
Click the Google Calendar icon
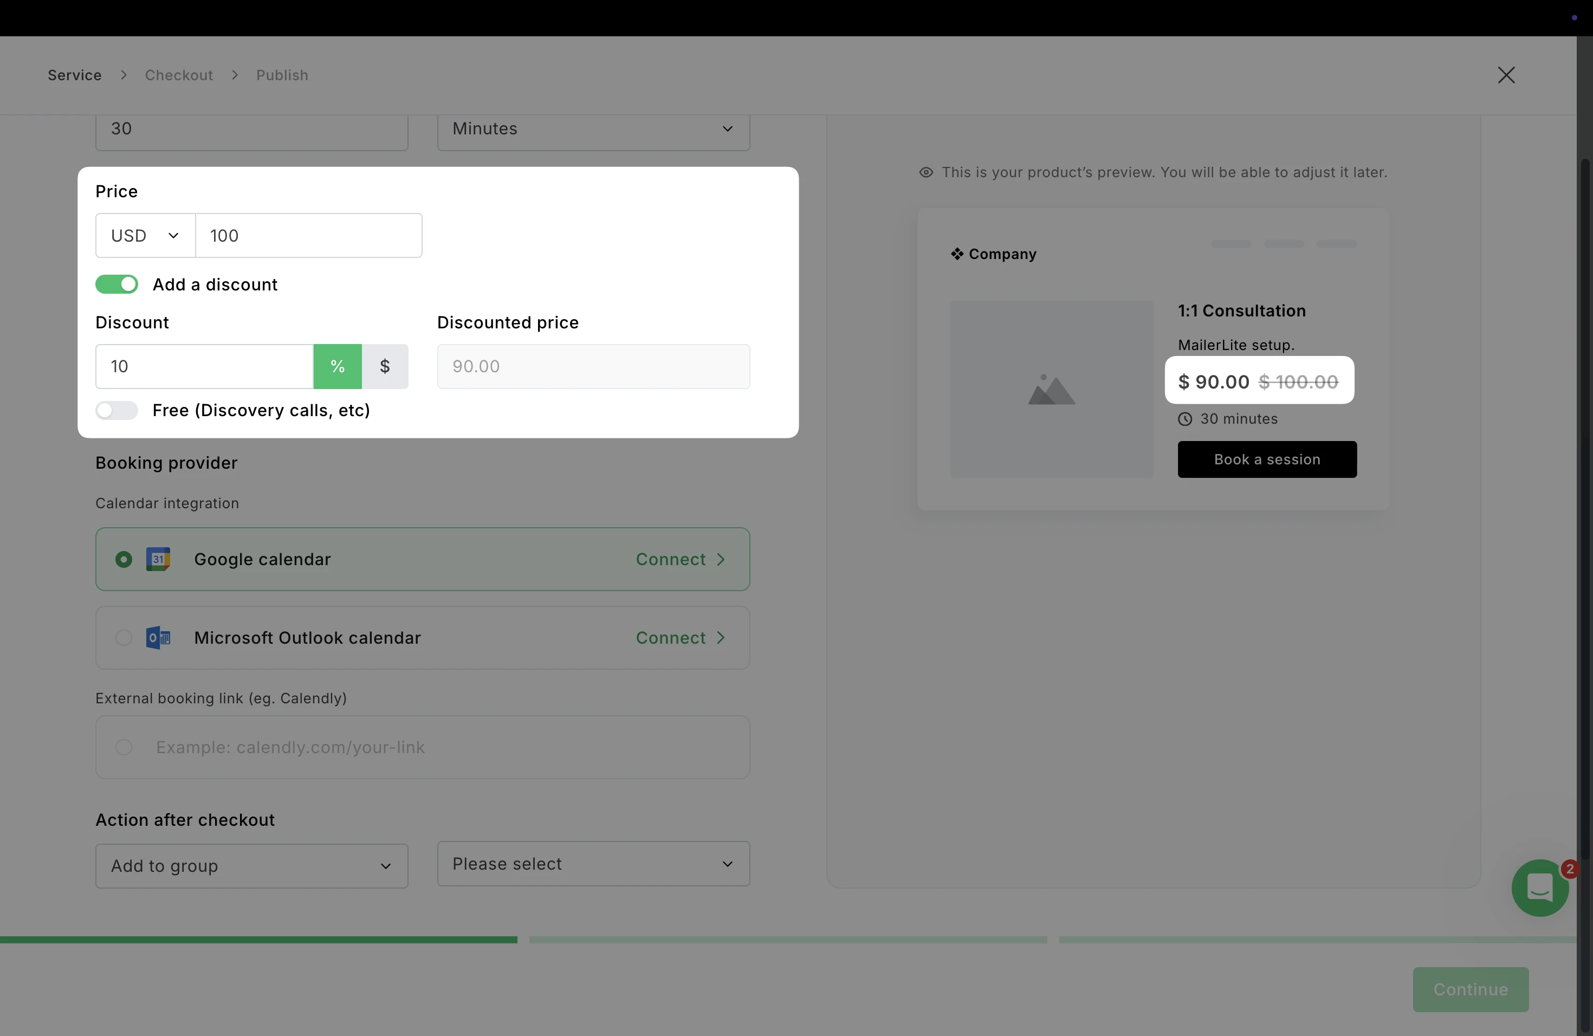[158, 560]
